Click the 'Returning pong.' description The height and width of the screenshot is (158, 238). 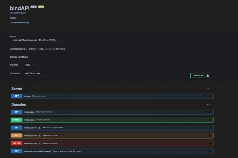(38, 96)
